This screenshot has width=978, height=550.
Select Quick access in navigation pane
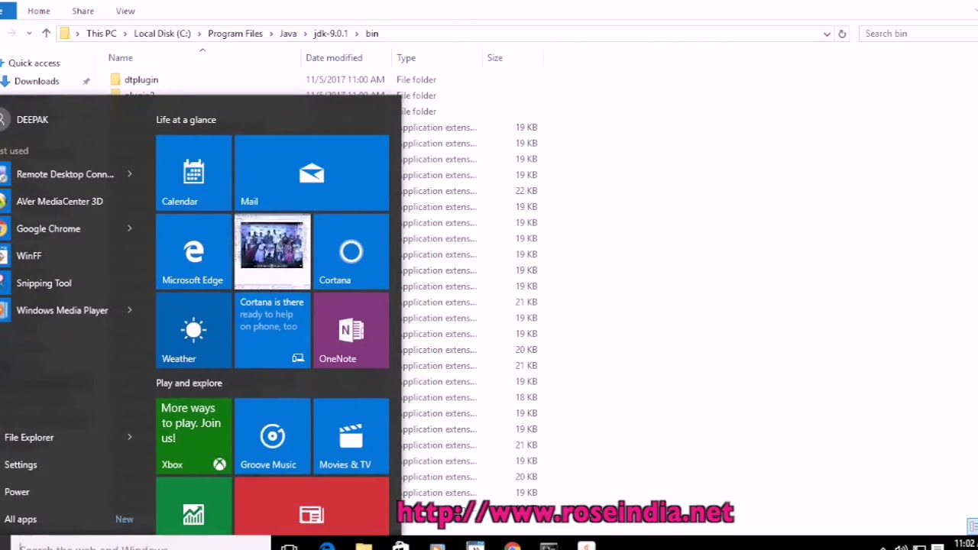click(x=34, y=63)
